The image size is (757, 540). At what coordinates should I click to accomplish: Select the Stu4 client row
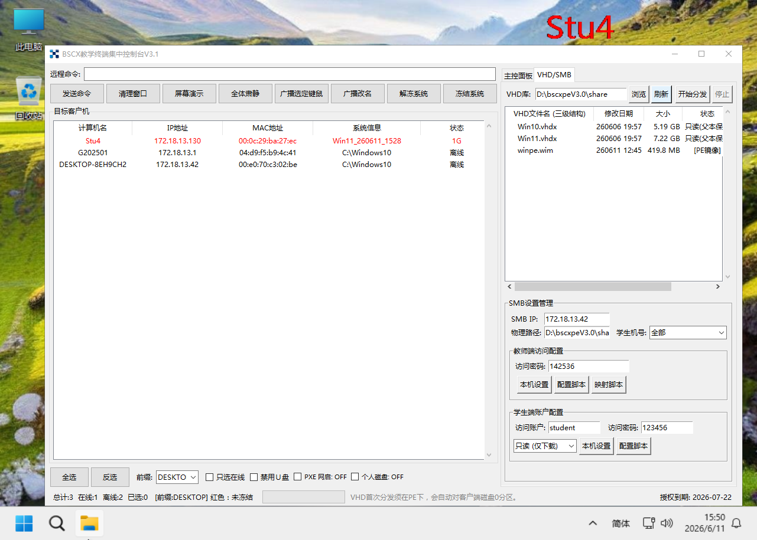tap(269, 141)
